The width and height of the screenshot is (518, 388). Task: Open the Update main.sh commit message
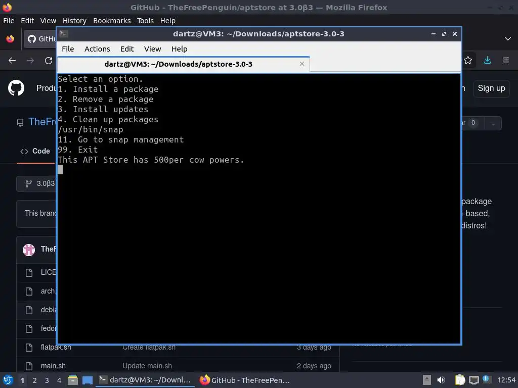(x=147, y=366)
